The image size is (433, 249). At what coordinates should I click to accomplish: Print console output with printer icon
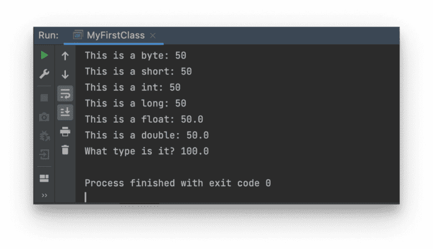click(65, 131)
